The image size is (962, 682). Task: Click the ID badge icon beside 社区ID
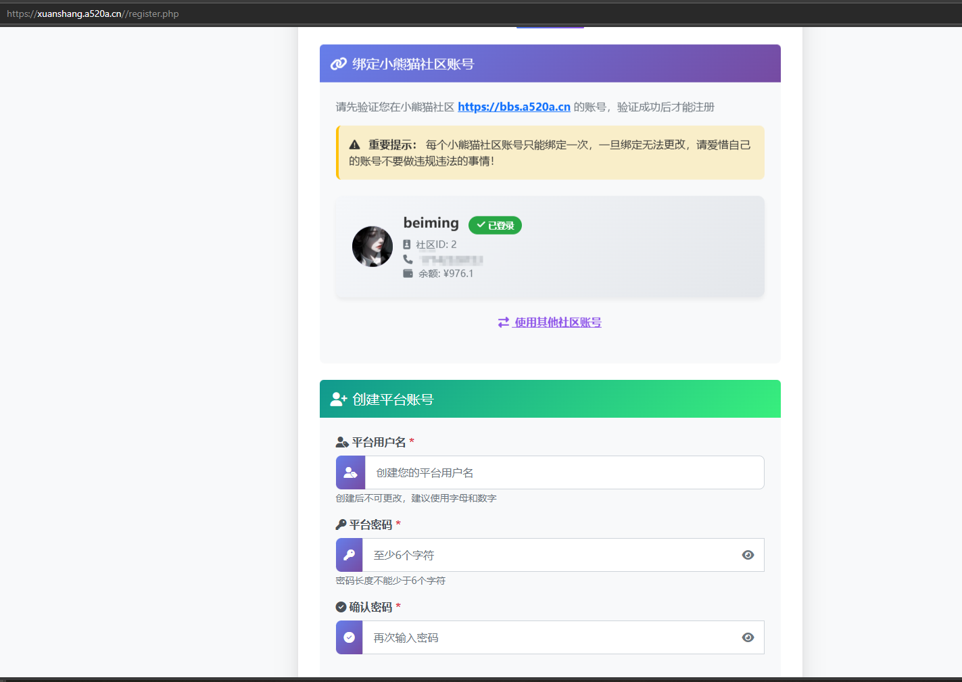point(407,245)
